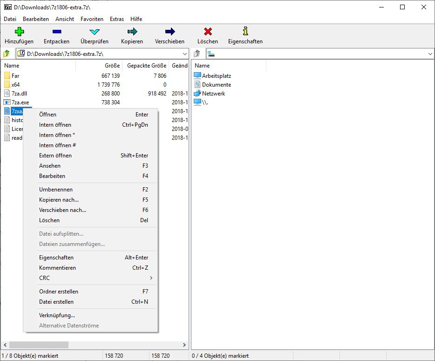
Task: Click the \\. computer icon
Action: pos(197,102)
